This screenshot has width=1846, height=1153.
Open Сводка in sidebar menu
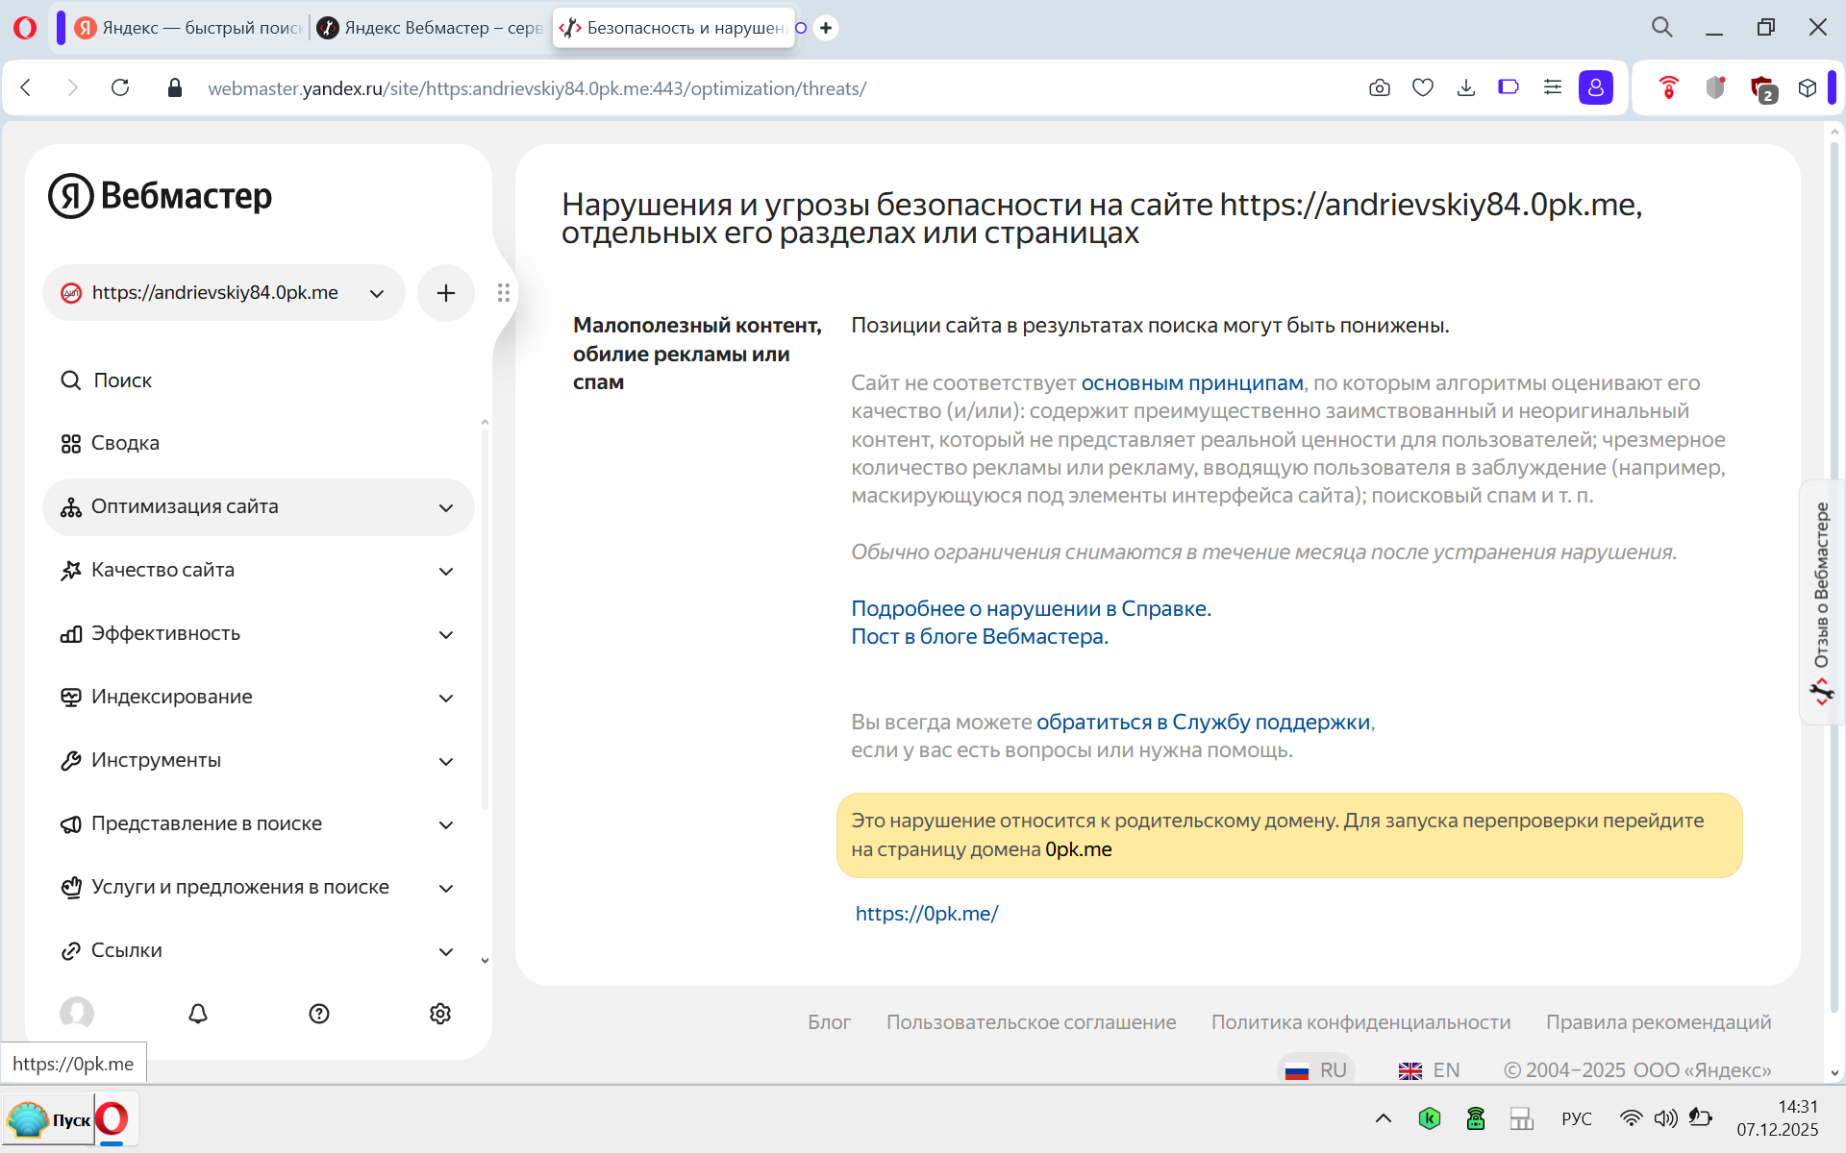click(125, 443)
